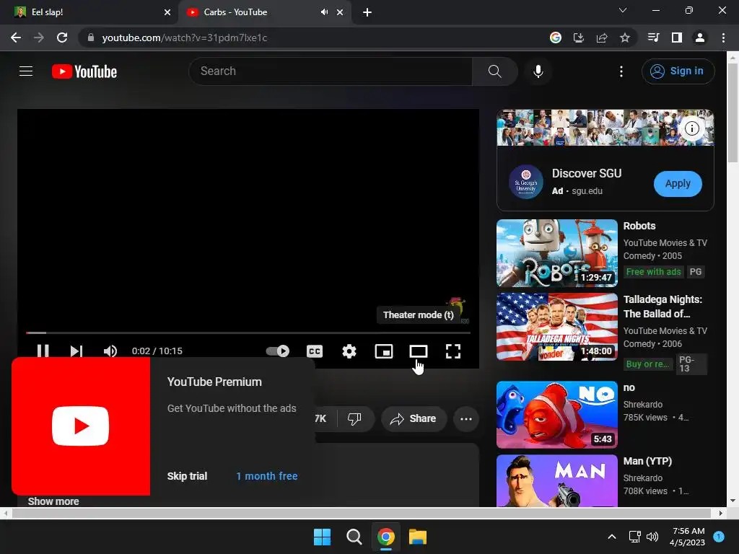This screenshot has height=554, width=739.
Task: Reload the current page
Action: click(x=62, y=38)
